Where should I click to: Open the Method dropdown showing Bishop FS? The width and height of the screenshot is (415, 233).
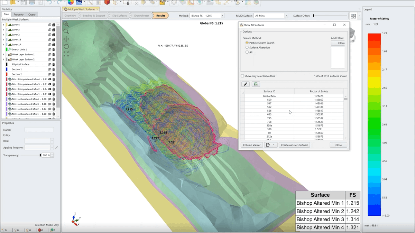[223, 15]
